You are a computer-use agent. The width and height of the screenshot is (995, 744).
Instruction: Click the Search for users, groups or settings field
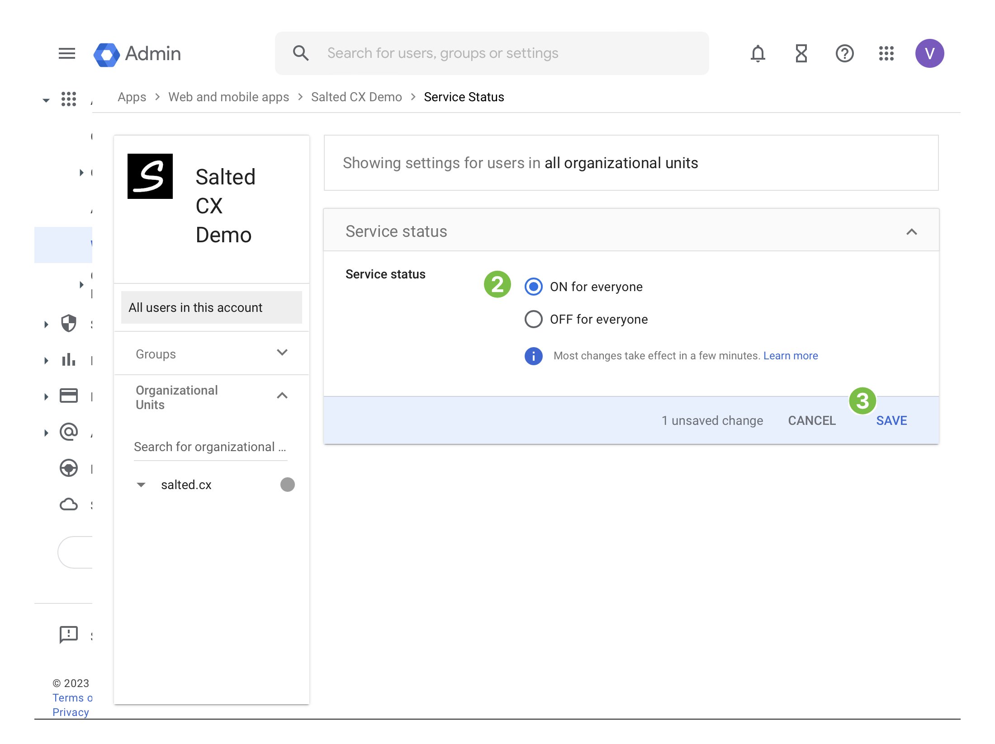[492, 53]
